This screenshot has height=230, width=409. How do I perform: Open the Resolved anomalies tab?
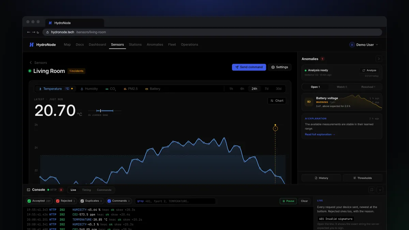368,87
